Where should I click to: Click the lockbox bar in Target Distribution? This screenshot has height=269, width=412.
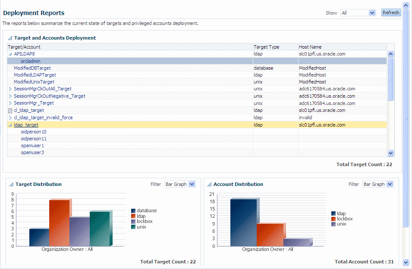pos(80,232)
